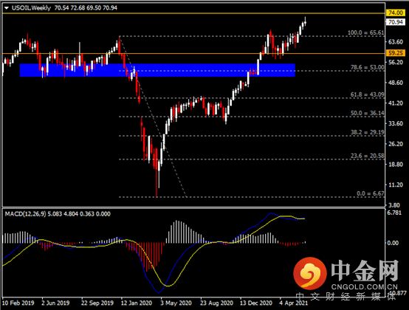Image resolution: width=409 pixels, height=310 pixels.
Task: Click the 0.0 = 6.67 Fibonacci level
Action: [371, 193]
